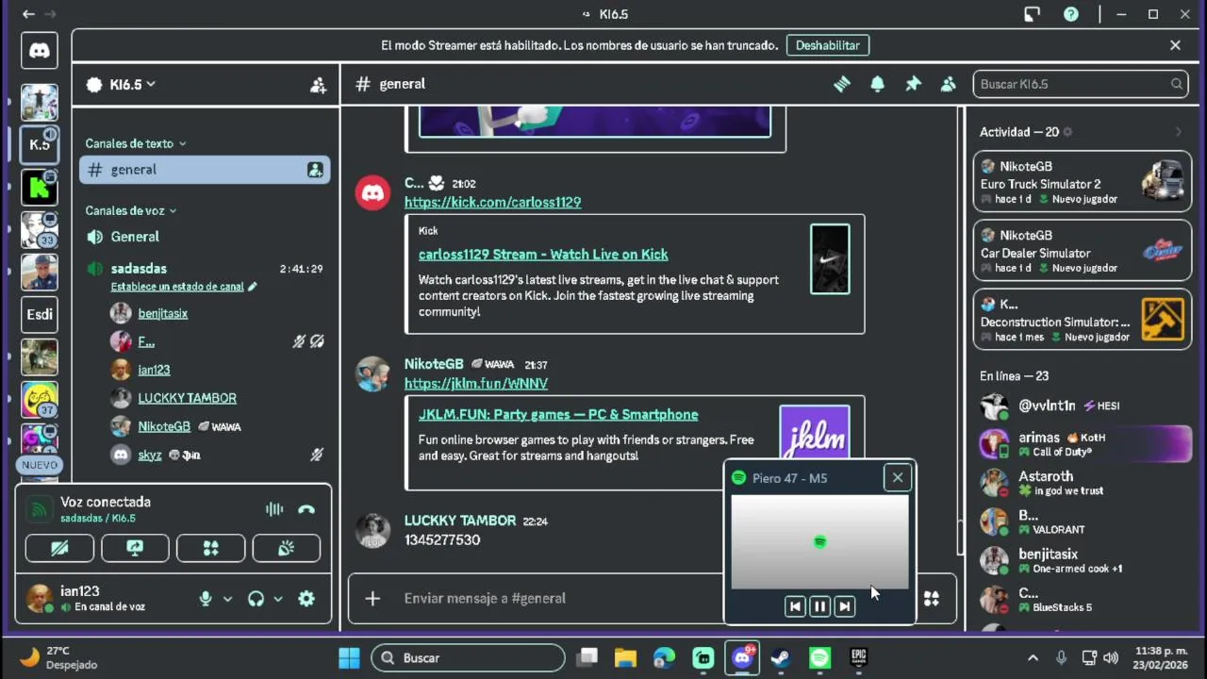Viewport: 1207px width, 679px height.
Task: Expand Actividad section arrow
Action: click(1179, 132)
